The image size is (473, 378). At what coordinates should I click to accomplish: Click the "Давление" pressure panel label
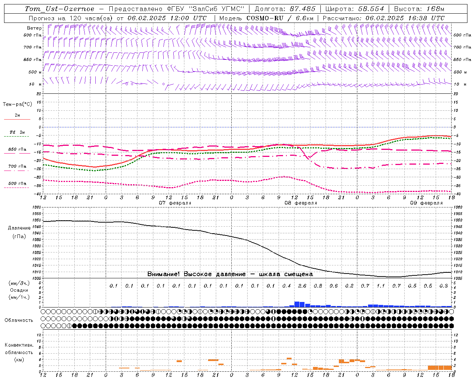19,228
